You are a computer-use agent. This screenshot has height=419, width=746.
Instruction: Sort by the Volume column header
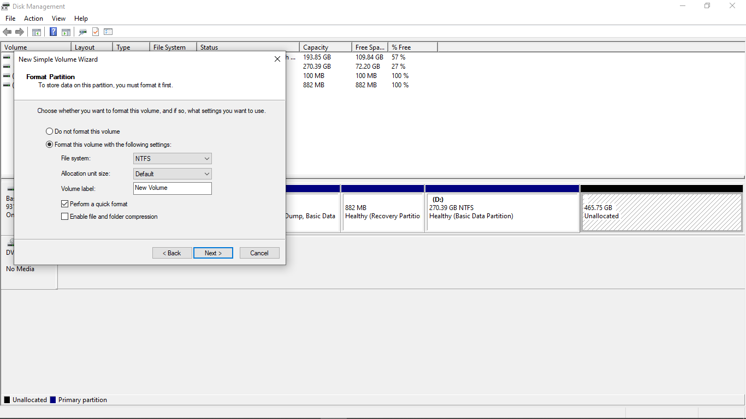pos(36,47)
